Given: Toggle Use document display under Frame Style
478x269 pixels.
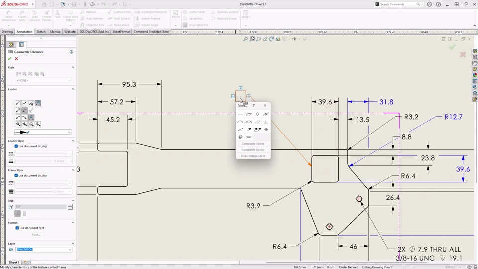Looking at the screenshot, I should (x=16, y=176).
